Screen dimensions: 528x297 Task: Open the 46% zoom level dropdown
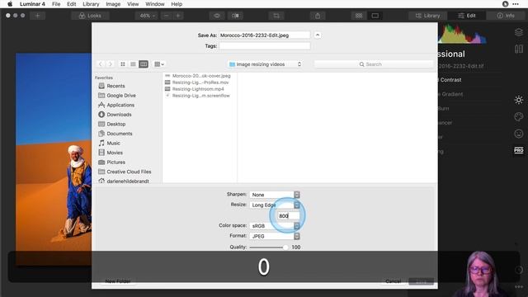147,16
